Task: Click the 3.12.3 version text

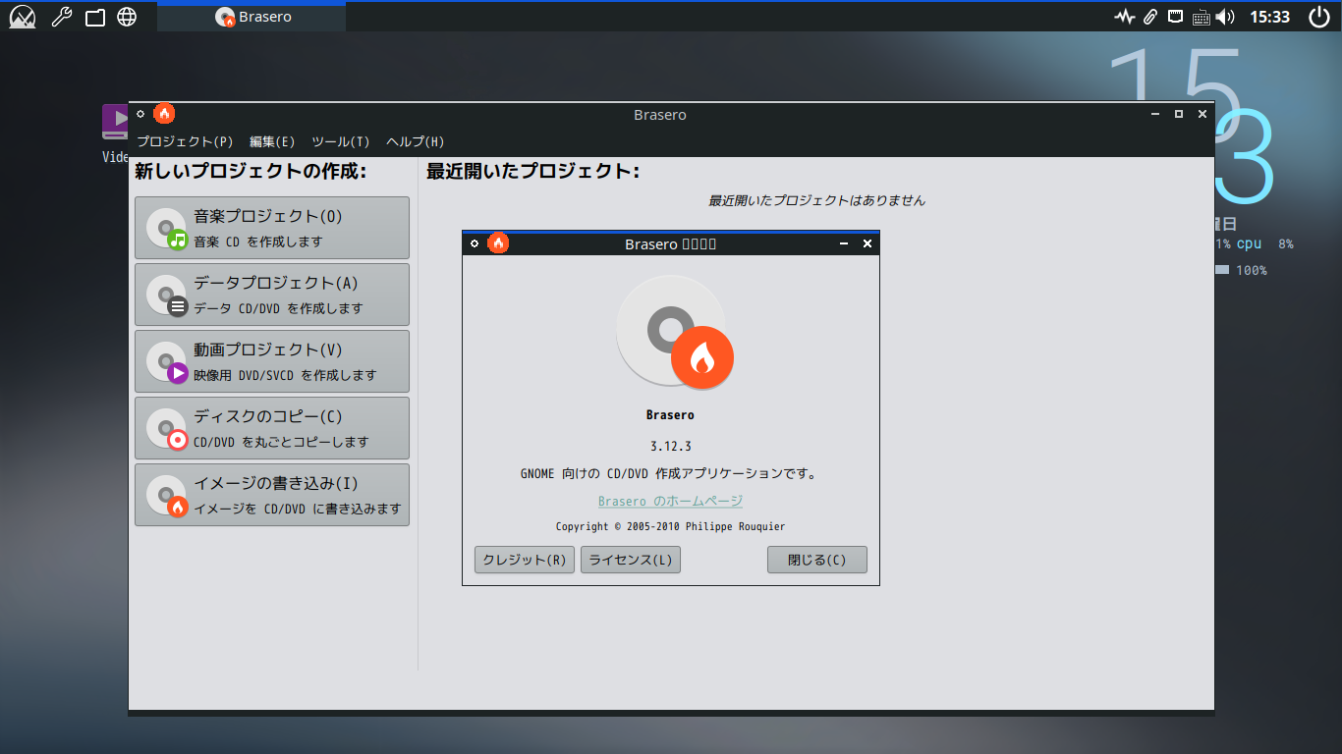Action: tap(671, 447)
